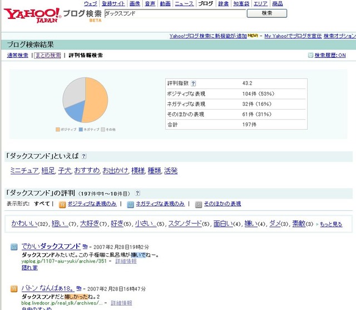
Task: Click the help icon beside 評判指数
Action: pyautogui.click(x=193, y=83)
